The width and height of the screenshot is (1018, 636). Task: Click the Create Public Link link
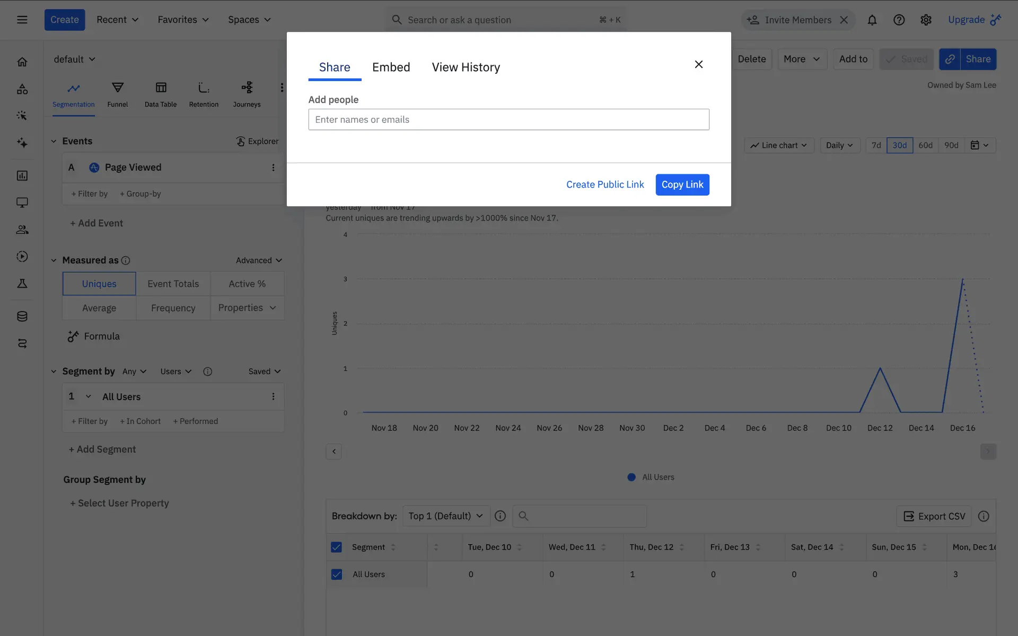tap(604, 184)
